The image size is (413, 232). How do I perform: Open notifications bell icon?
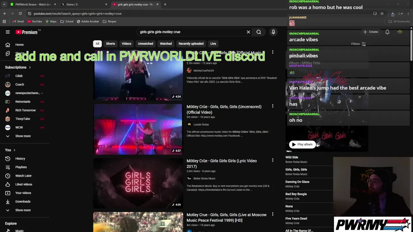point(387,32)
